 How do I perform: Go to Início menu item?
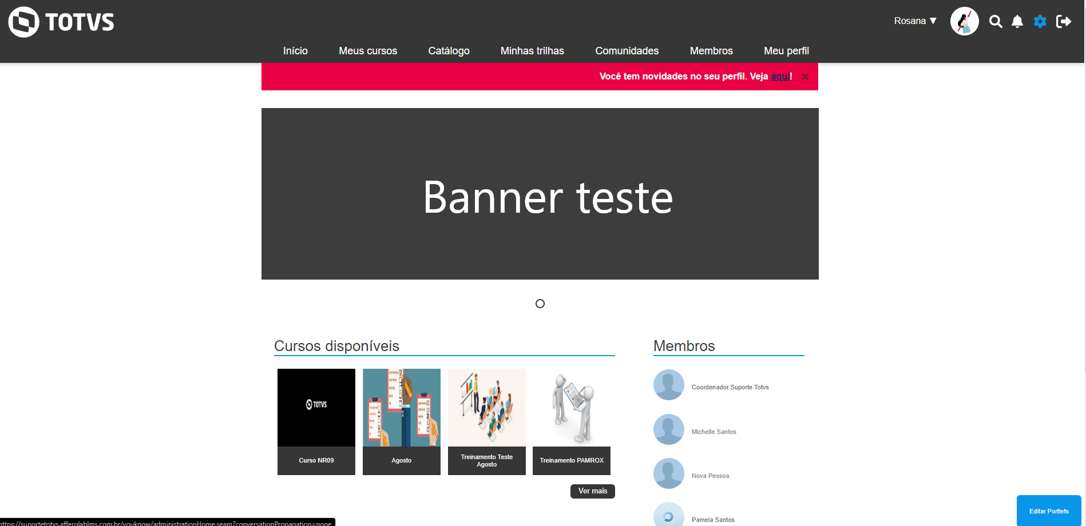295,51
